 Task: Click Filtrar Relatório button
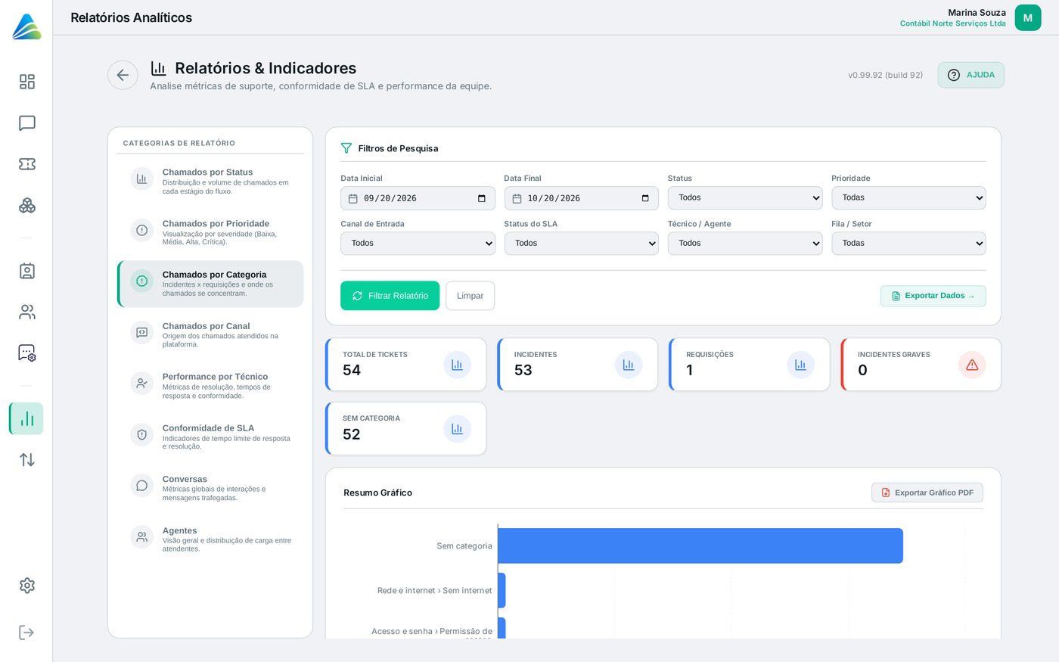pyautogui.click(x=390, y=296)
